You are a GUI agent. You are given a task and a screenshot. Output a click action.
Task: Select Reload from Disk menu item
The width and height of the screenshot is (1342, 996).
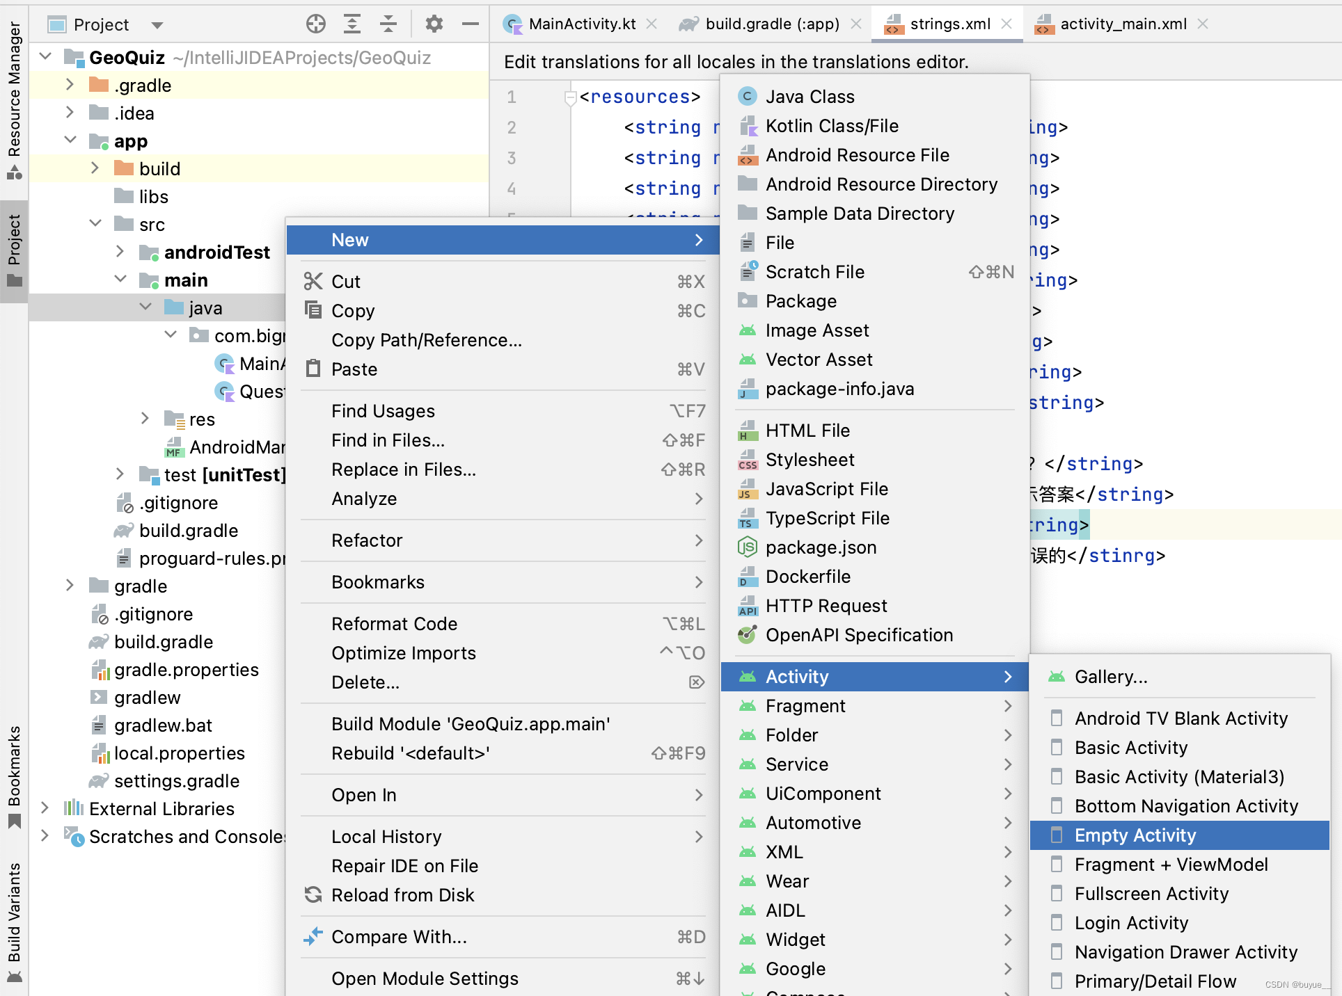click(x=503, y=895)
